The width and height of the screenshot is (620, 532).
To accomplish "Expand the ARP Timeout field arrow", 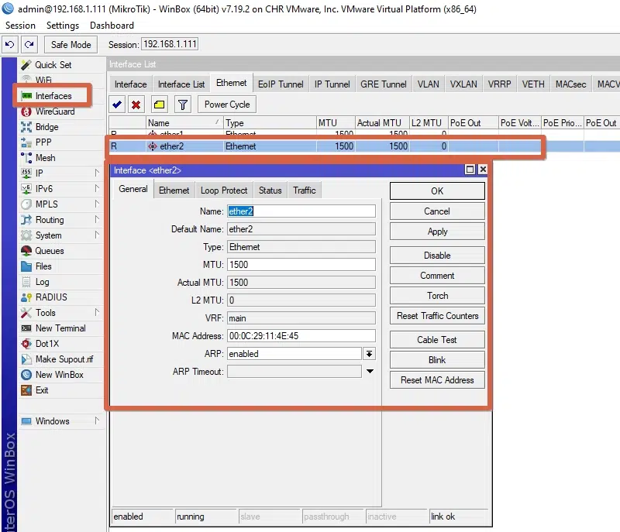I will (370, 372).
